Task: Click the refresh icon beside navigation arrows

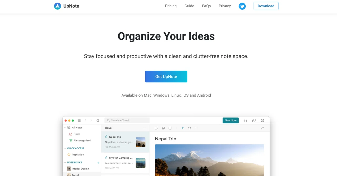Action: pos(98,120)
